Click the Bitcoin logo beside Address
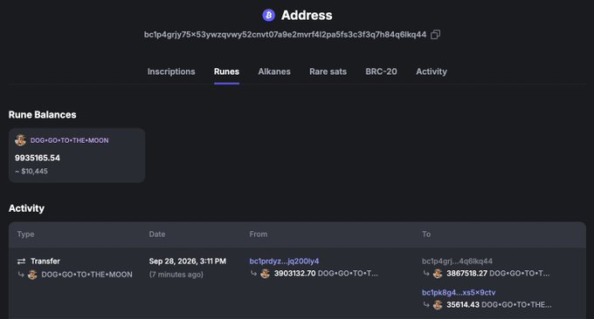This screenshot has height=319, width=594. pyautogui.click(x=268, y=15)
